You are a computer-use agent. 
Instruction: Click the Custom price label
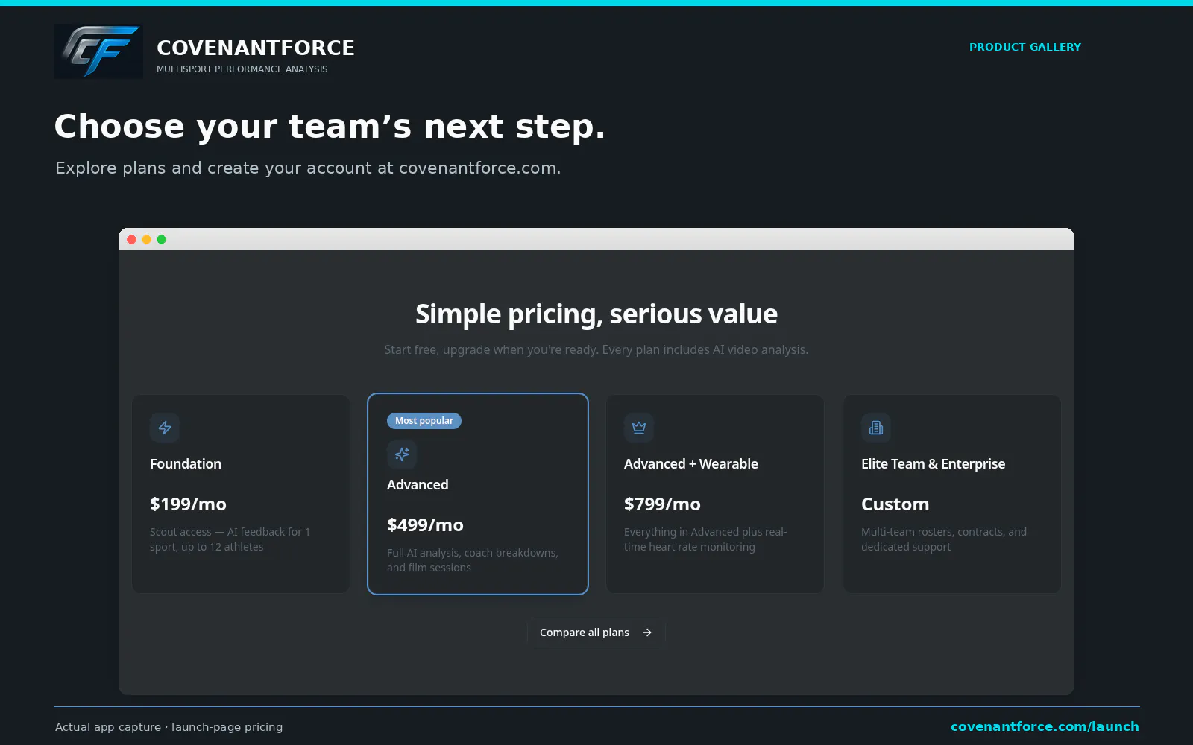[895, 504]
